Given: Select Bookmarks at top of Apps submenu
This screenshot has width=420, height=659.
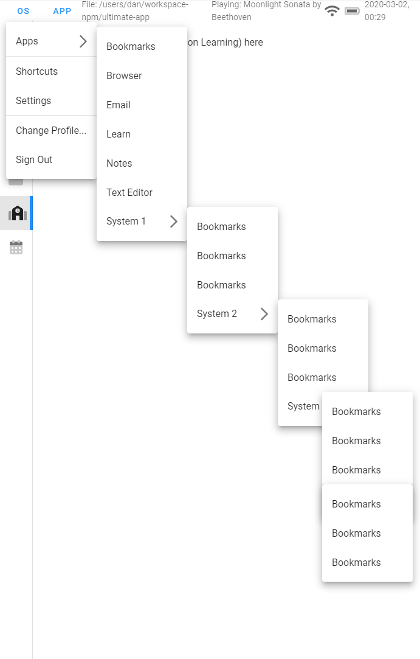Looking at the screenshot, I should 131,46.
